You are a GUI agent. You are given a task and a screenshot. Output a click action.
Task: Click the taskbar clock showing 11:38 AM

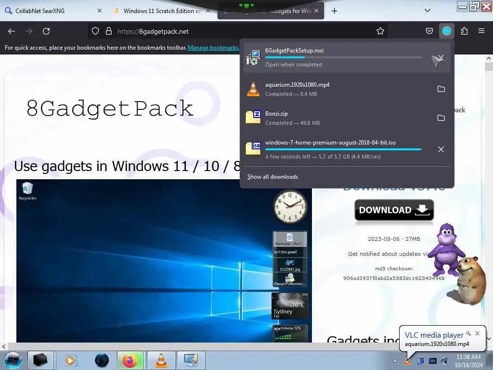point(468,361)
